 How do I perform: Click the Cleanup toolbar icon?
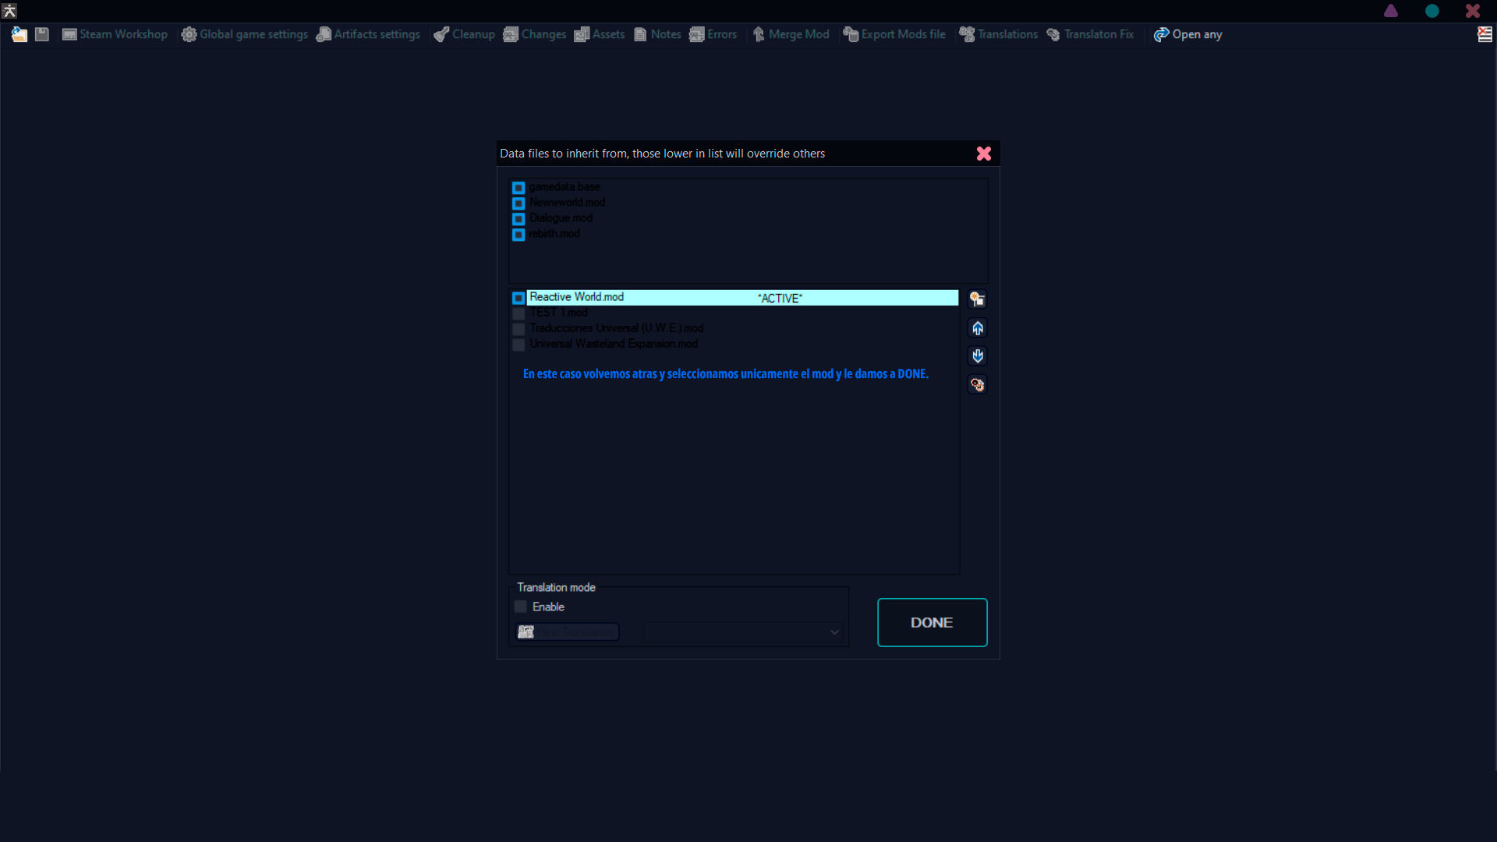(441, 34)
